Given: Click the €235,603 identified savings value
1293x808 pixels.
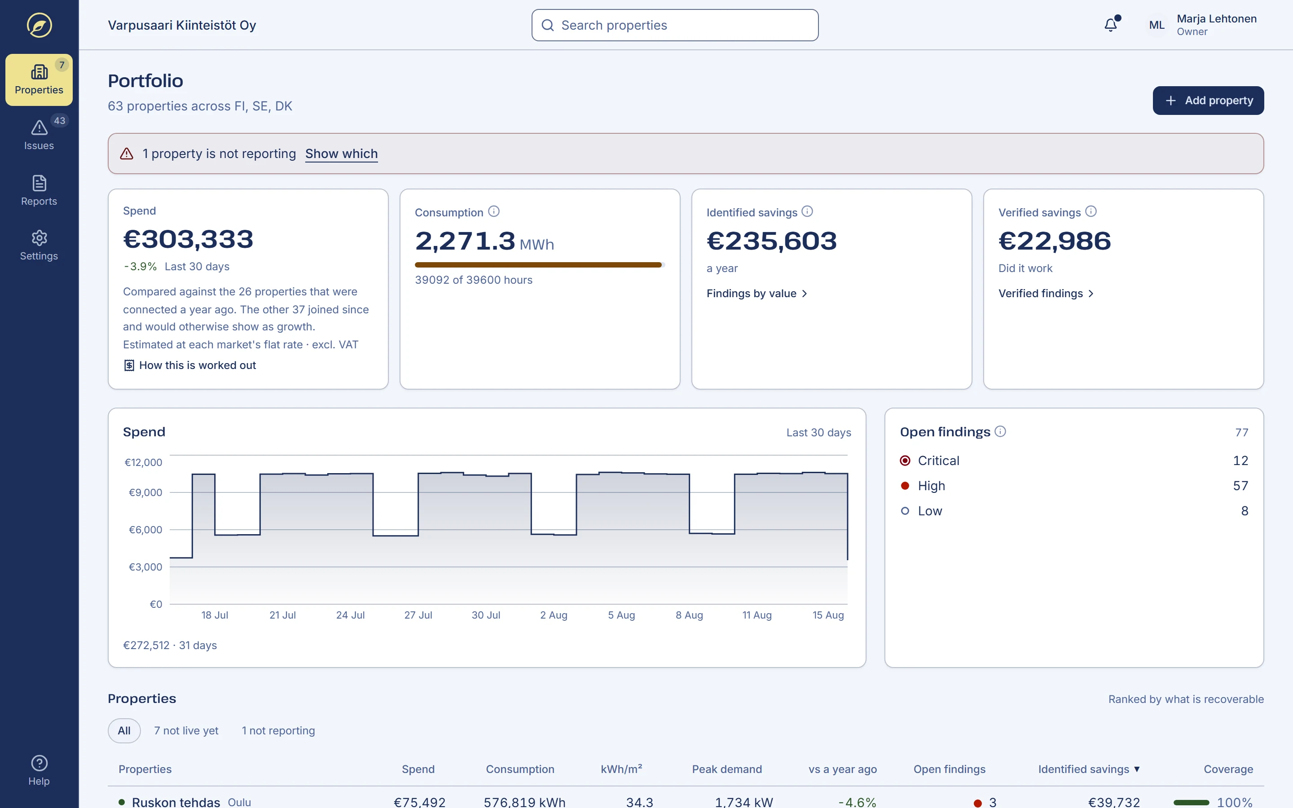Looking at the screenshot, I should tap(771, 241).
